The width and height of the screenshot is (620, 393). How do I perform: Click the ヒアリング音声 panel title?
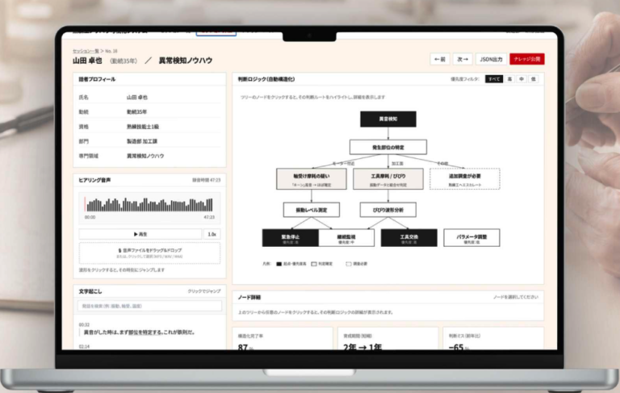pos(94,180)
